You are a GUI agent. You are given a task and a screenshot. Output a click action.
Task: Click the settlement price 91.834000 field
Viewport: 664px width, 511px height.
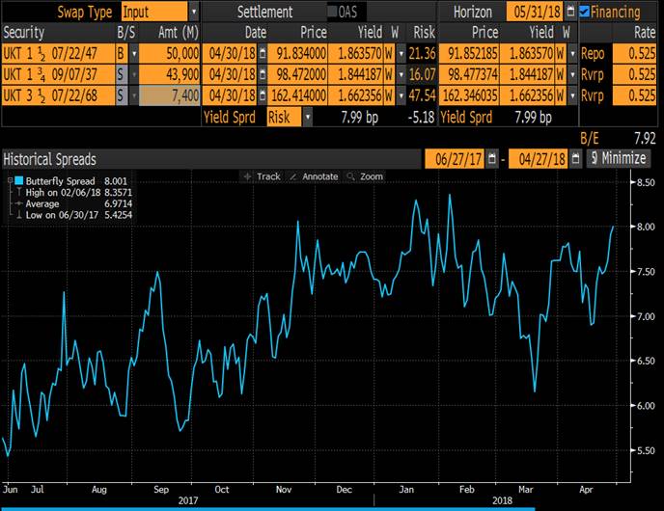[x=297, y=53]
